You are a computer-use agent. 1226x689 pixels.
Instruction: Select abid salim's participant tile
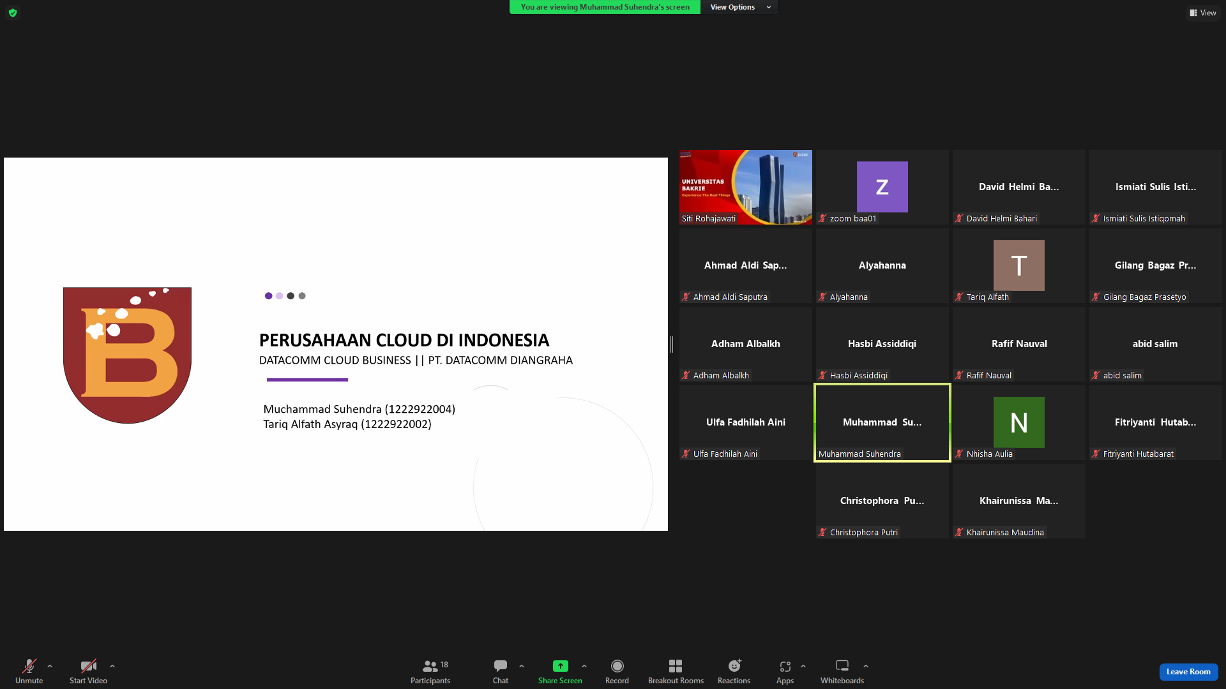1156,344
